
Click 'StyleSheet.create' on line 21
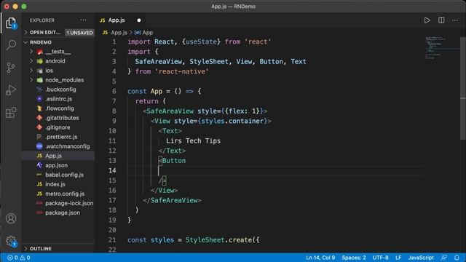click(x=218, y=240)
